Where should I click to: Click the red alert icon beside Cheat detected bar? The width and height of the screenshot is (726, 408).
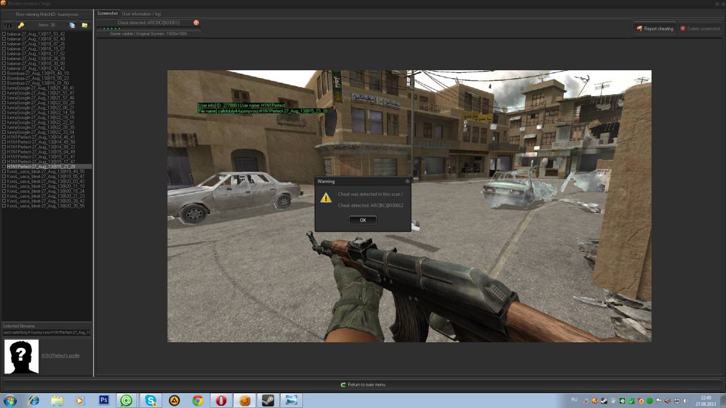point(196,23)
